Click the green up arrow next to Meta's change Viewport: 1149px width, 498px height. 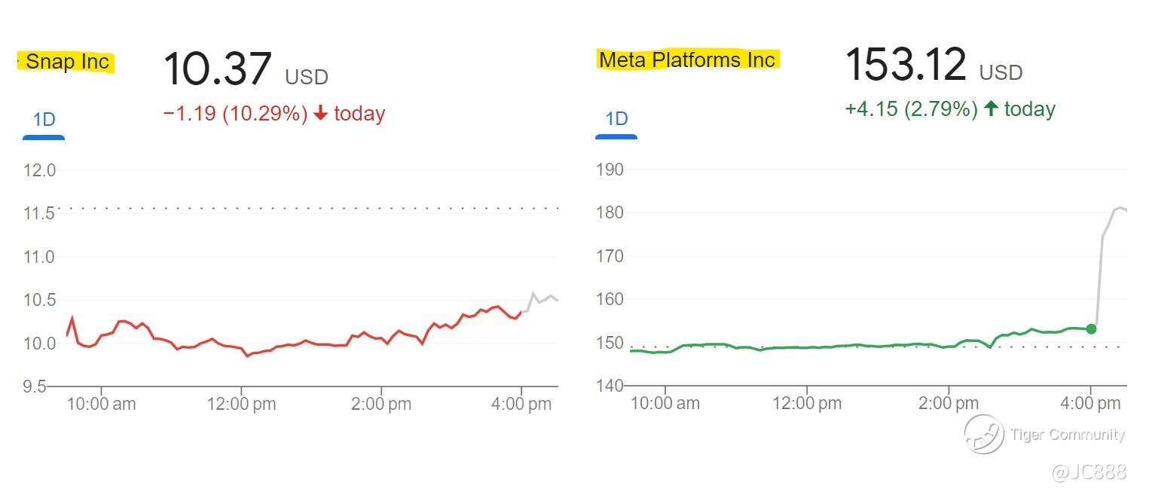(991, 109)
